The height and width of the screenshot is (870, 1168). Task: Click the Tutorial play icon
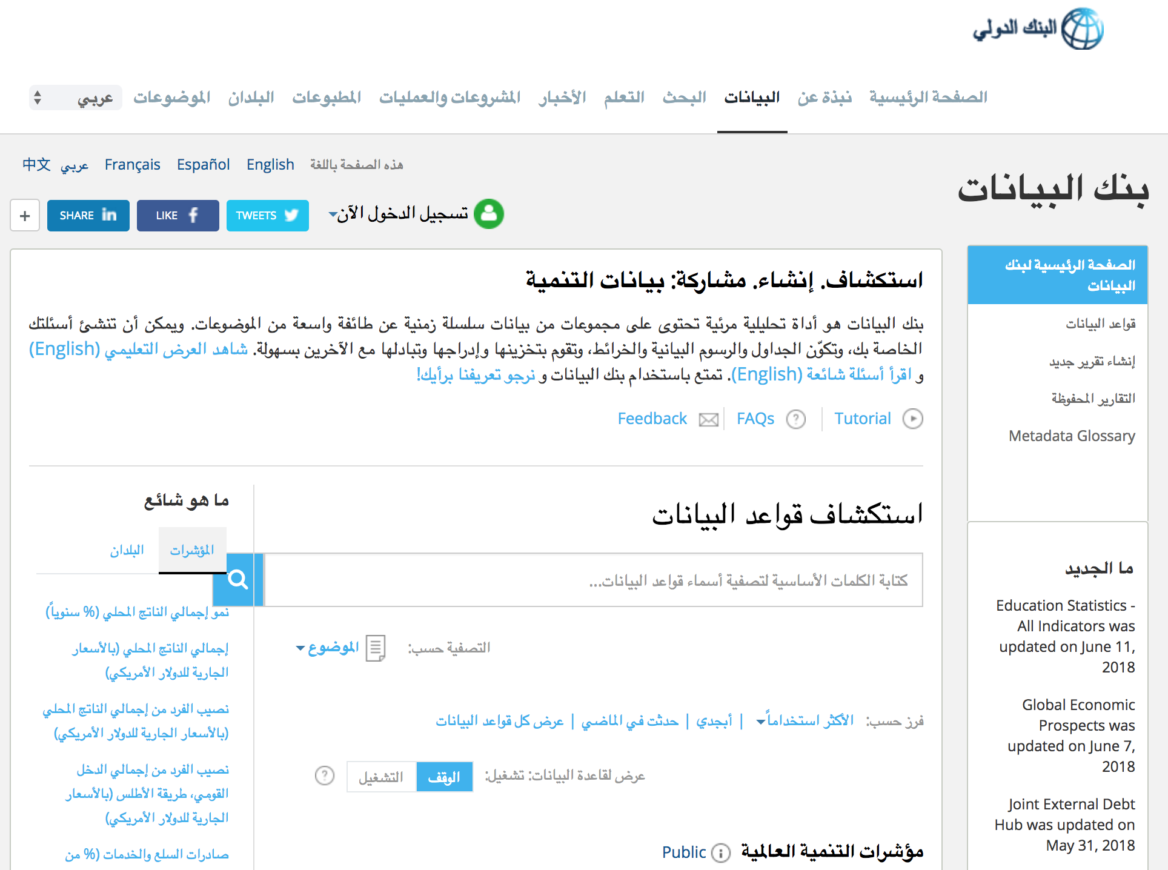click(x=912, y=419)
